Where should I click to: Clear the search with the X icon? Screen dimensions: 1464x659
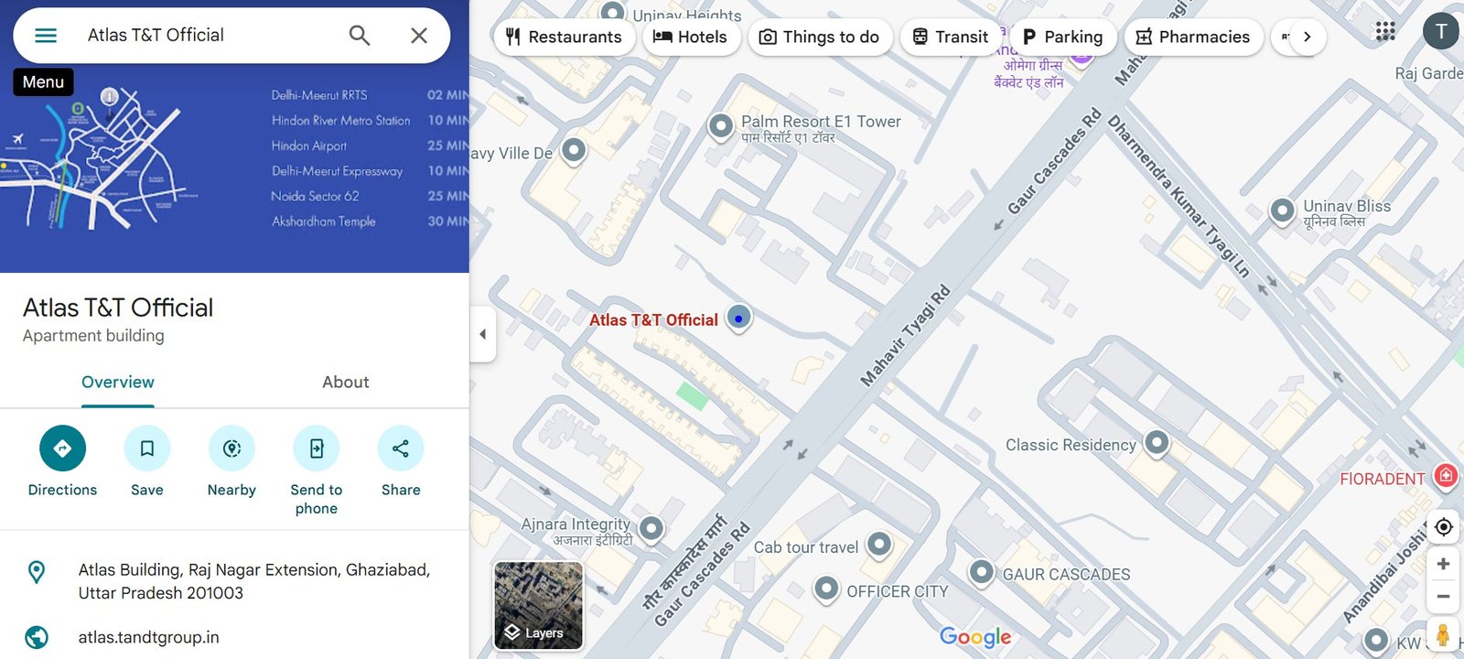419,36
